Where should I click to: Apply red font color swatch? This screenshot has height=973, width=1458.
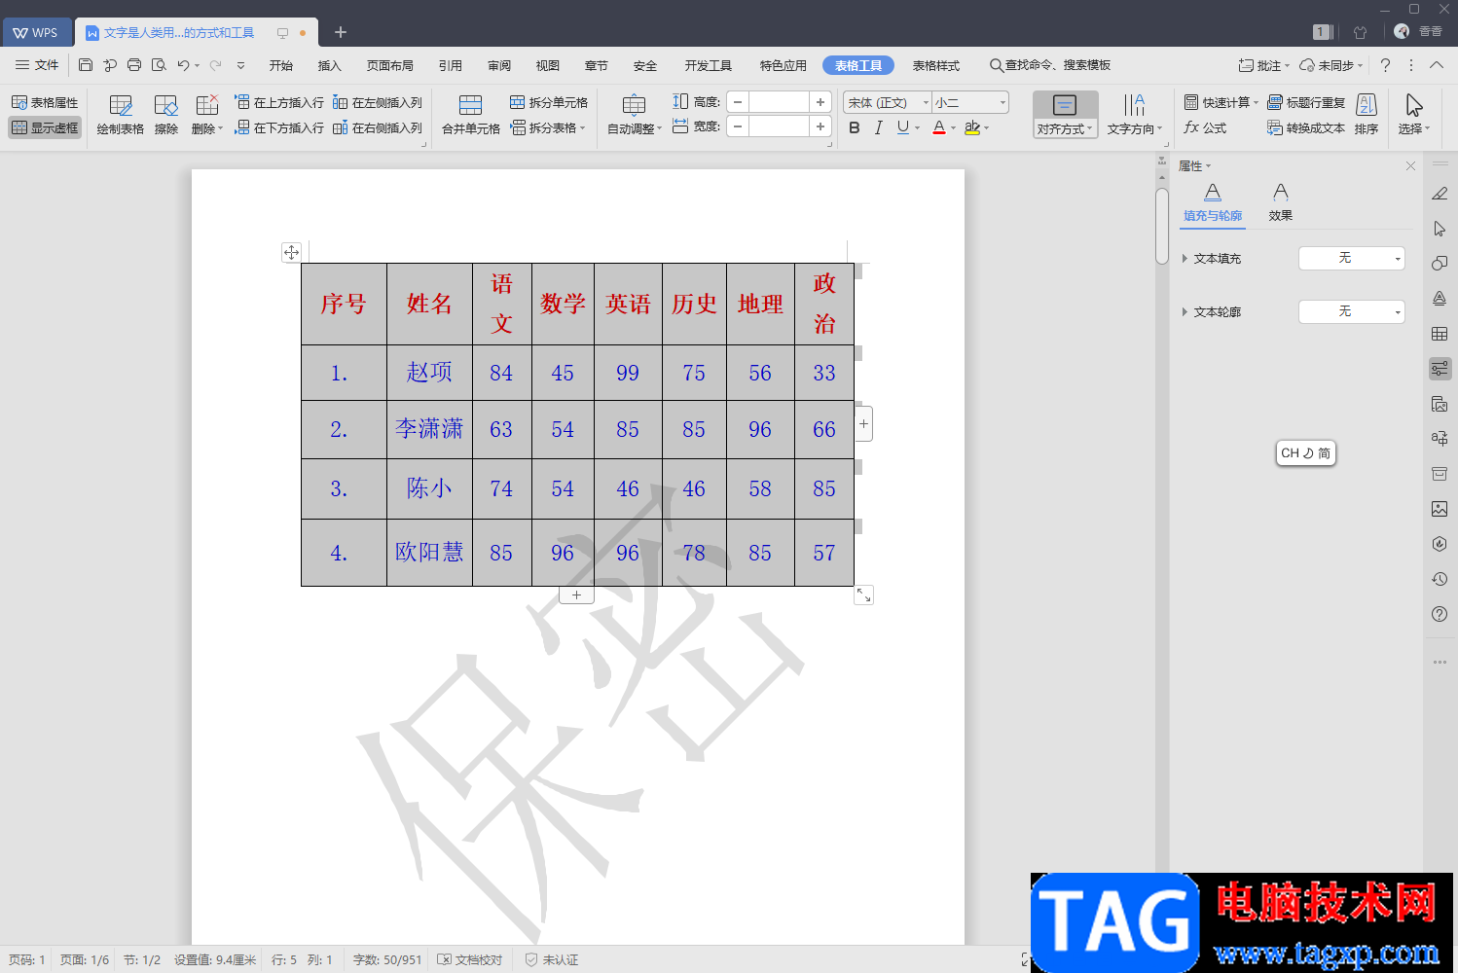pos(939,127)
